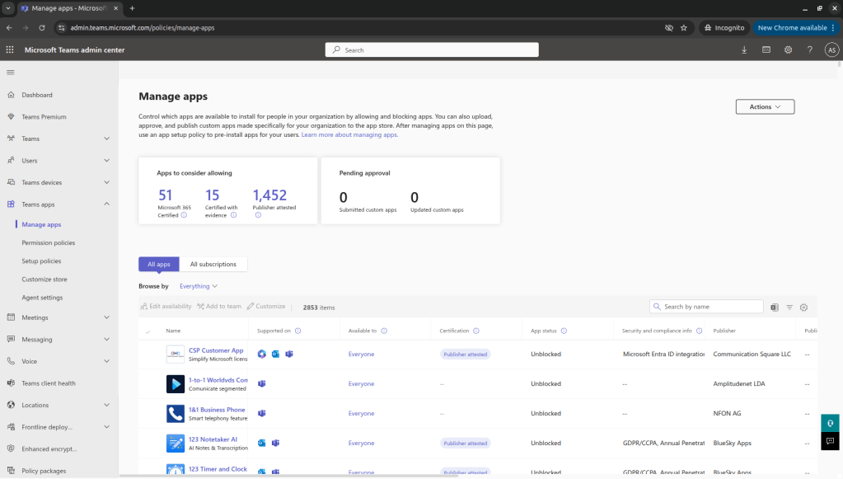The image size is (843, 479).
Task: Click info icon beside Microsoft 365 Certified
Action: (x=184, y=215)
